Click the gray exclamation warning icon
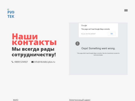 77,44
